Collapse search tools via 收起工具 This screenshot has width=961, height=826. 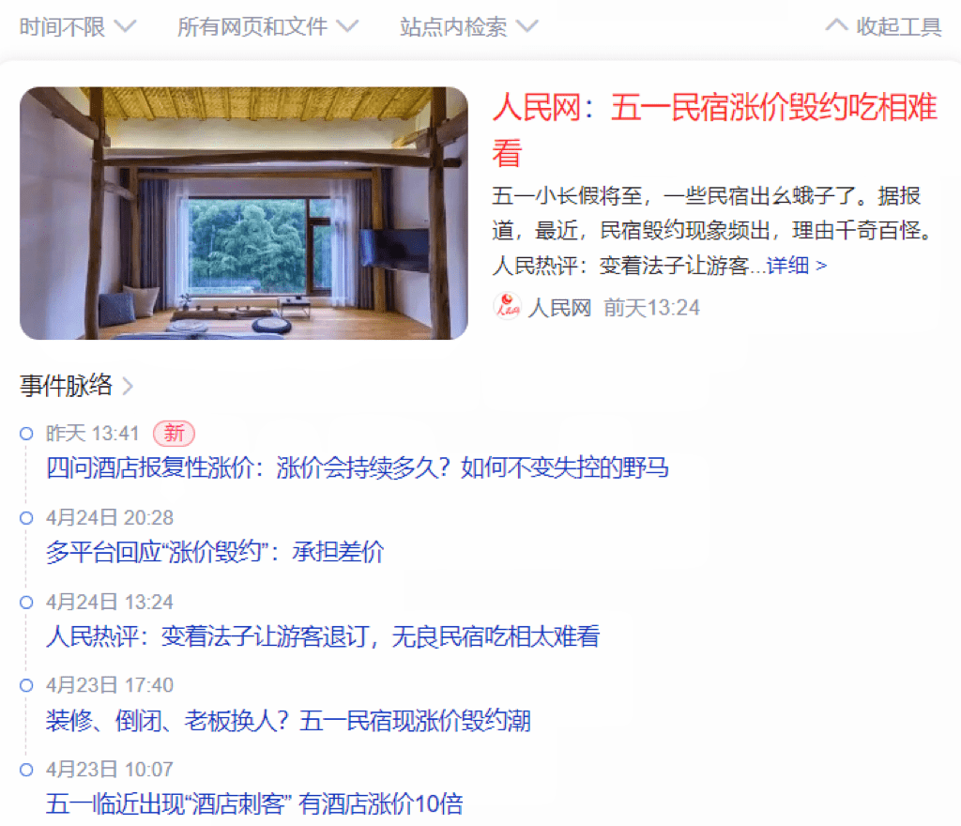pyautogui.click(x=883, y=27)
